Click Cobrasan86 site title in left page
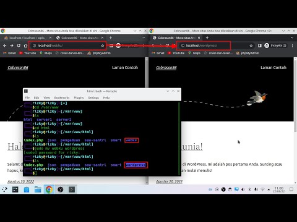 click(x=18, y=68)
